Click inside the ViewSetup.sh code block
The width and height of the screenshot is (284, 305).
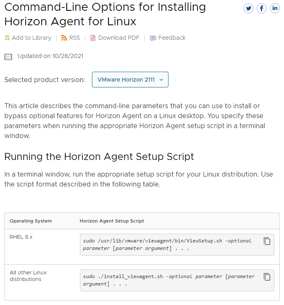coord(170,244)
